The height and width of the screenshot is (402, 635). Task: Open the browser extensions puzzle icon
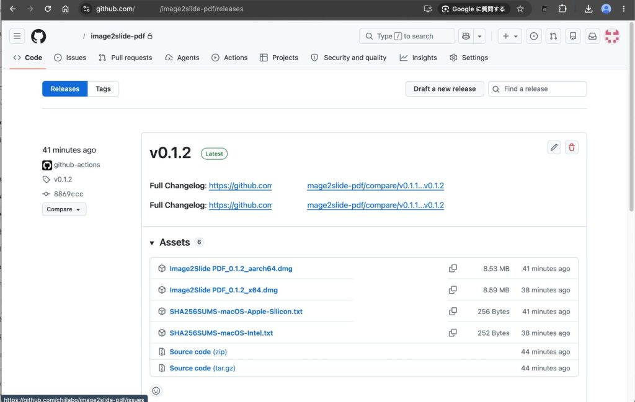(x=562, y=9)
